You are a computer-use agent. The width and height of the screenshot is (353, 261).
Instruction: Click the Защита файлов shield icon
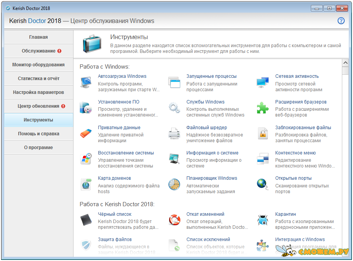pyautogui.click(x=86, y=245)
